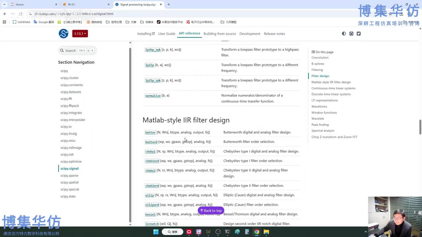Viewport: 422px width, 237px height.
Task: Click the Search docs field
Action: 77,50
